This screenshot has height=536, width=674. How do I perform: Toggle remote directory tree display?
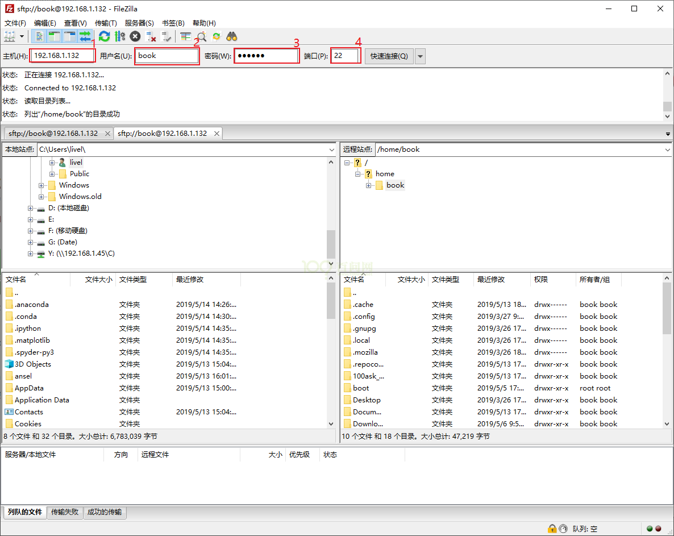pyautogui.click(x=70, y=36)
